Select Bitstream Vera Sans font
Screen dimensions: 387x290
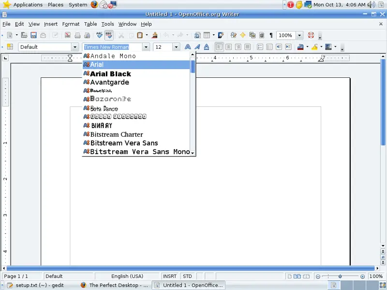(x=136, y=143)
